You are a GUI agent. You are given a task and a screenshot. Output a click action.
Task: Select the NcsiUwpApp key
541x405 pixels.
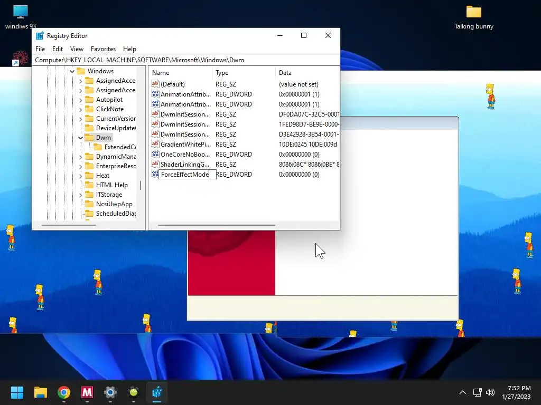coord(109,204)
